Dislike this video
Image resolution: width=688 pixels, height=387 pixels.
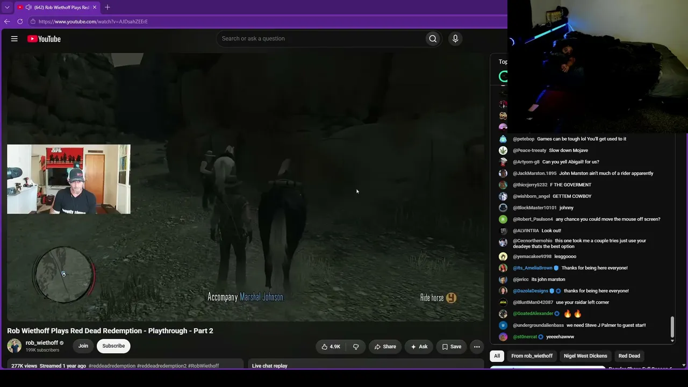pyautogui.click(x=356, y=347)
